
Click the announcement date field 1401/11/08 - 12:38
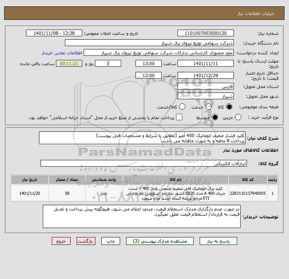tap(54, 33)
